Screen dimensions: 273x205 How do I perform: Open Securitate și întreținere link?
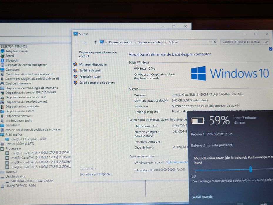pyautogui.click(x=95, y=174)
